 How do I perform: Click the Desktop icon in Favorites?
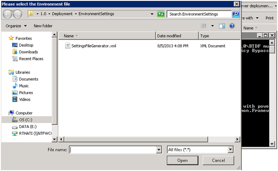tap(15, 45)
